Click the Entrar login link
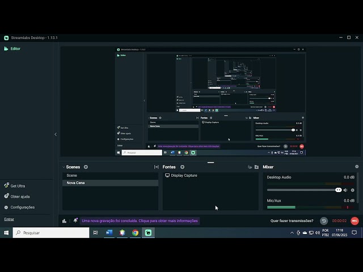The height and width of the screenshot is (272, 363). click(9, 219)
